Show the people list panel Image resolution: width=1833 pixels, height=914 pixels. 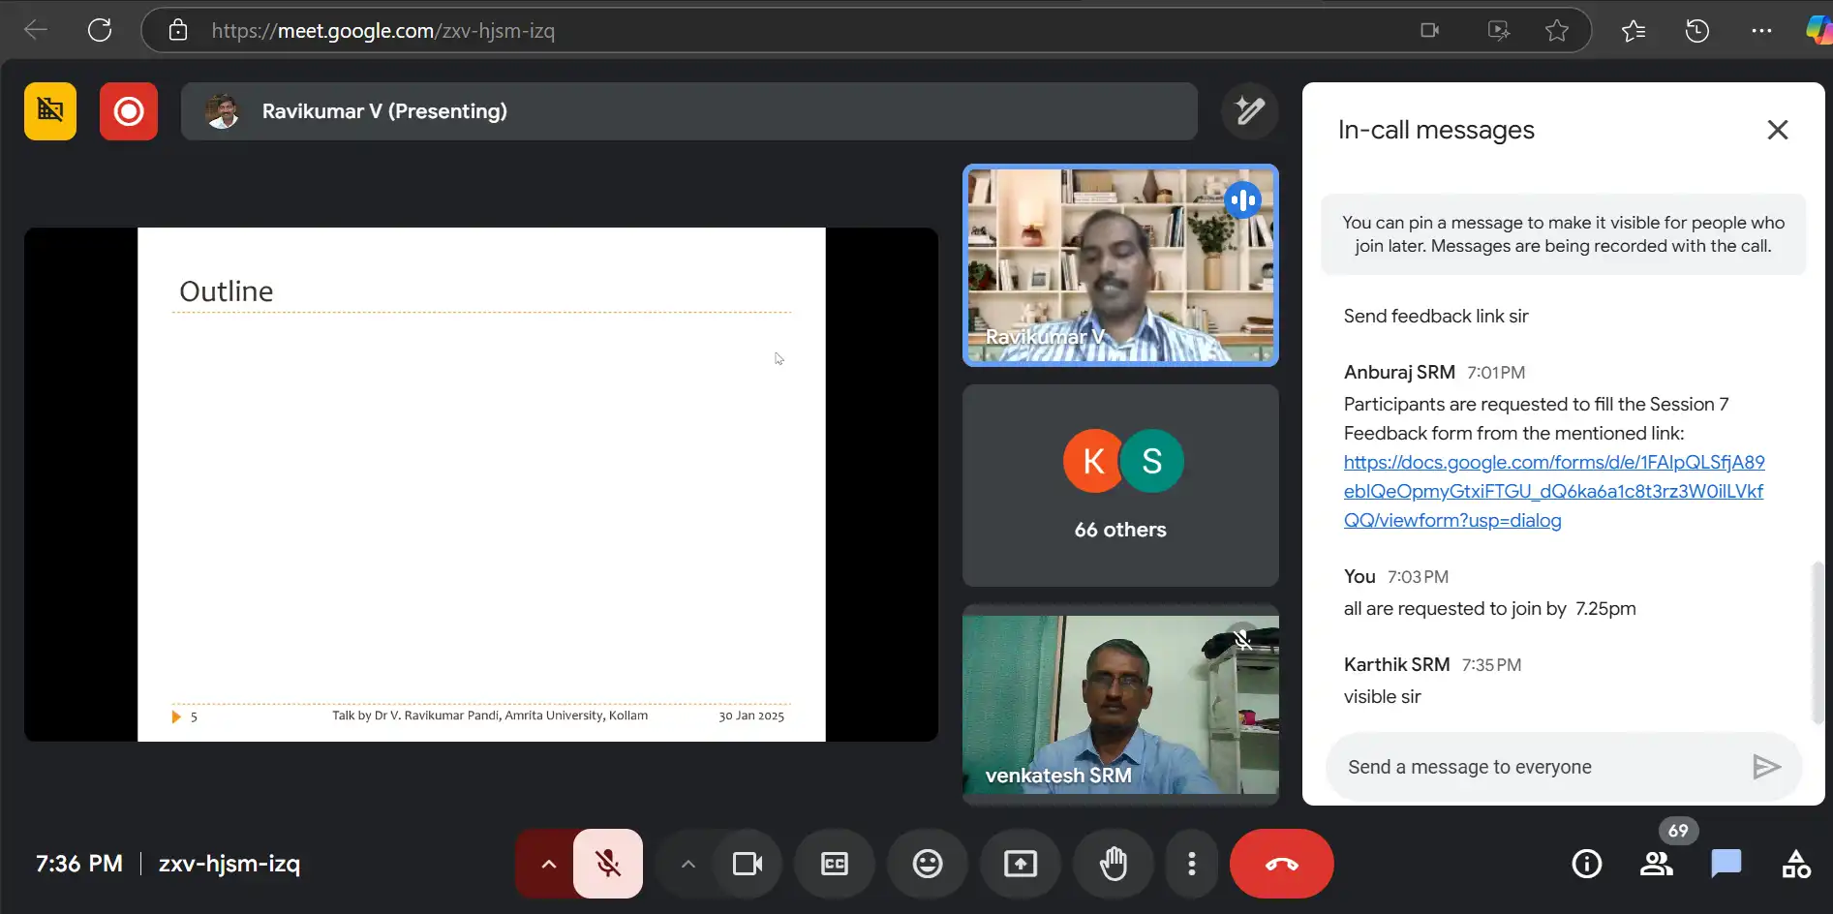click(x=1656, y=864)
